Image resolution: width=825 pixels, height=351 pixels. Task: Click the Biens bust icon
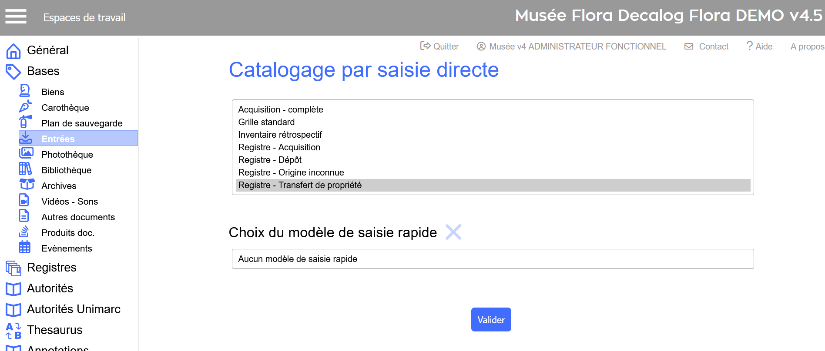[x=25, y=91]
